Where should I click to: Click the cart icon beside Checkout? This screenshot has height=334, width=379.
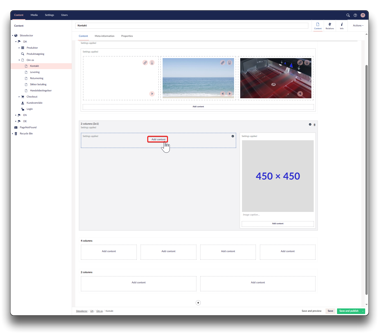pyautogui.click(x=23, y=97)
